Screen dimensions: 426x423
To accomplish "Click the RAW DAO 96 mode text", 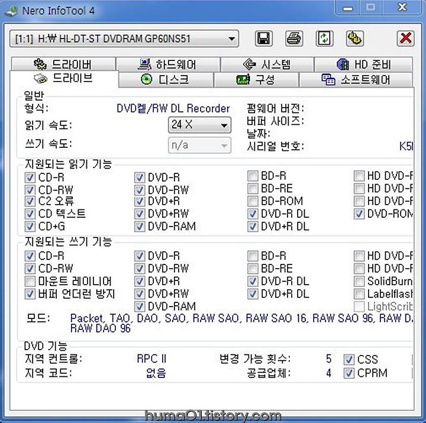I will pyautogui.click(x=100, y=328).
